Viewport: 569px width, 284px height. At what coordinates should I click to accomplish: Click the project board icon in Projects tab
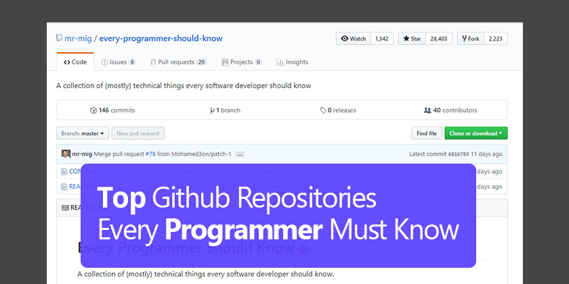225,62
